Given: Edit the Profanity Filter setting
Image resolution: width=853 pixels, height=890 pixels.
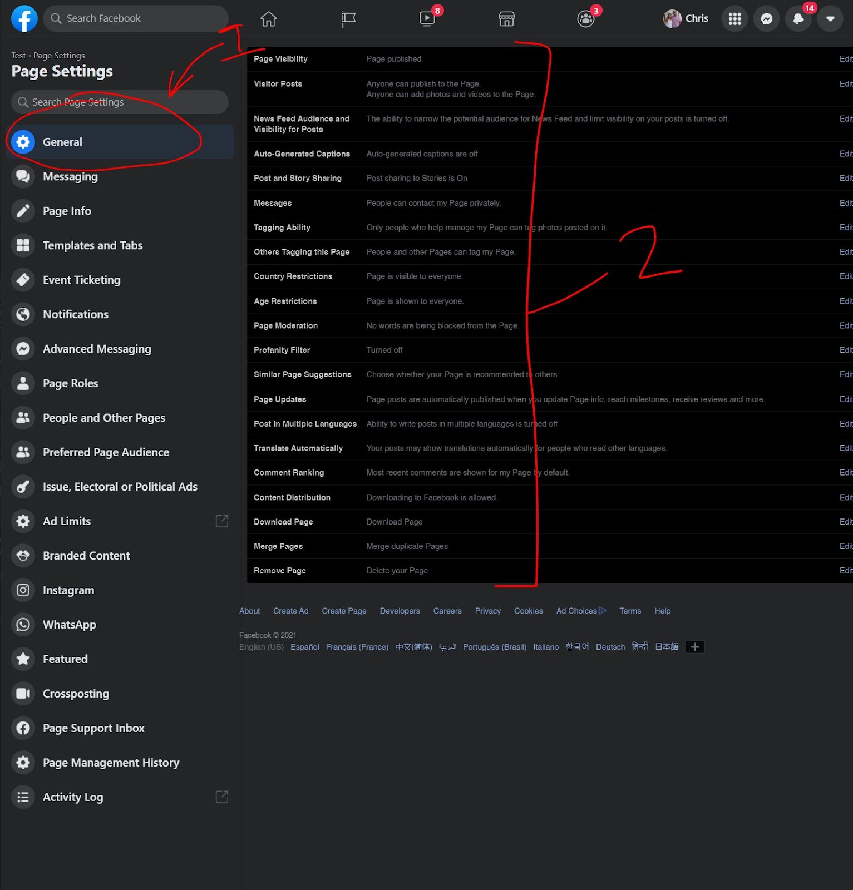Looking at the screenshot, I should 846,350.
